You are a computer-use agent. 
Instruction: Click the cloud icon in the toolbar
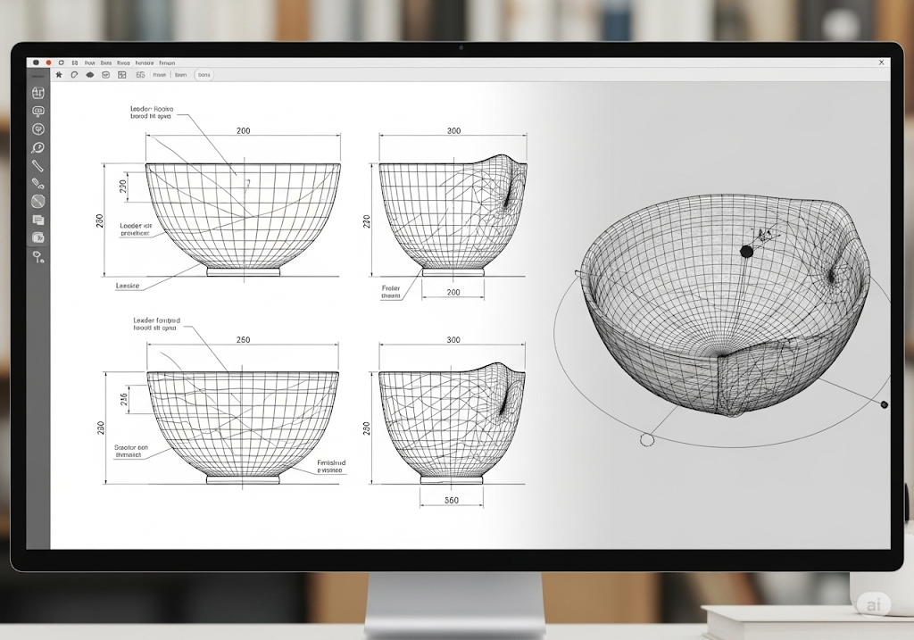(90, 76)
